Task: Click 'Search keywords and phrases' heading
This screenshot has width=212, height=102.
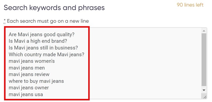Action: [x=54, y=8]
